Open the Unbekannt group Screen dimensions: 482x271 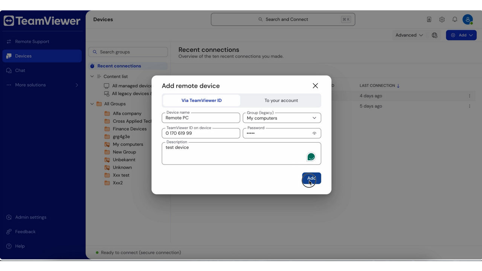point(124,160)
